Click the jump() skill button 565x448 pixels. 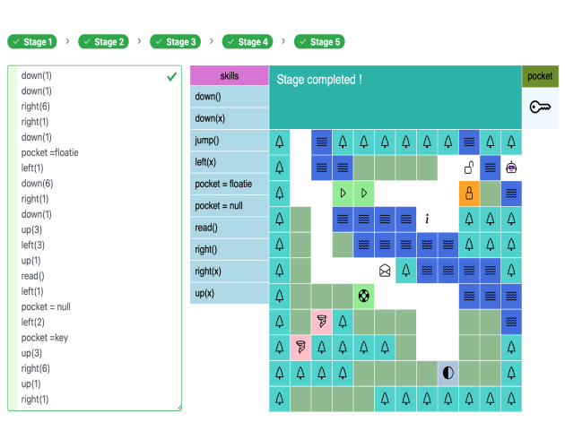(229, 141)
